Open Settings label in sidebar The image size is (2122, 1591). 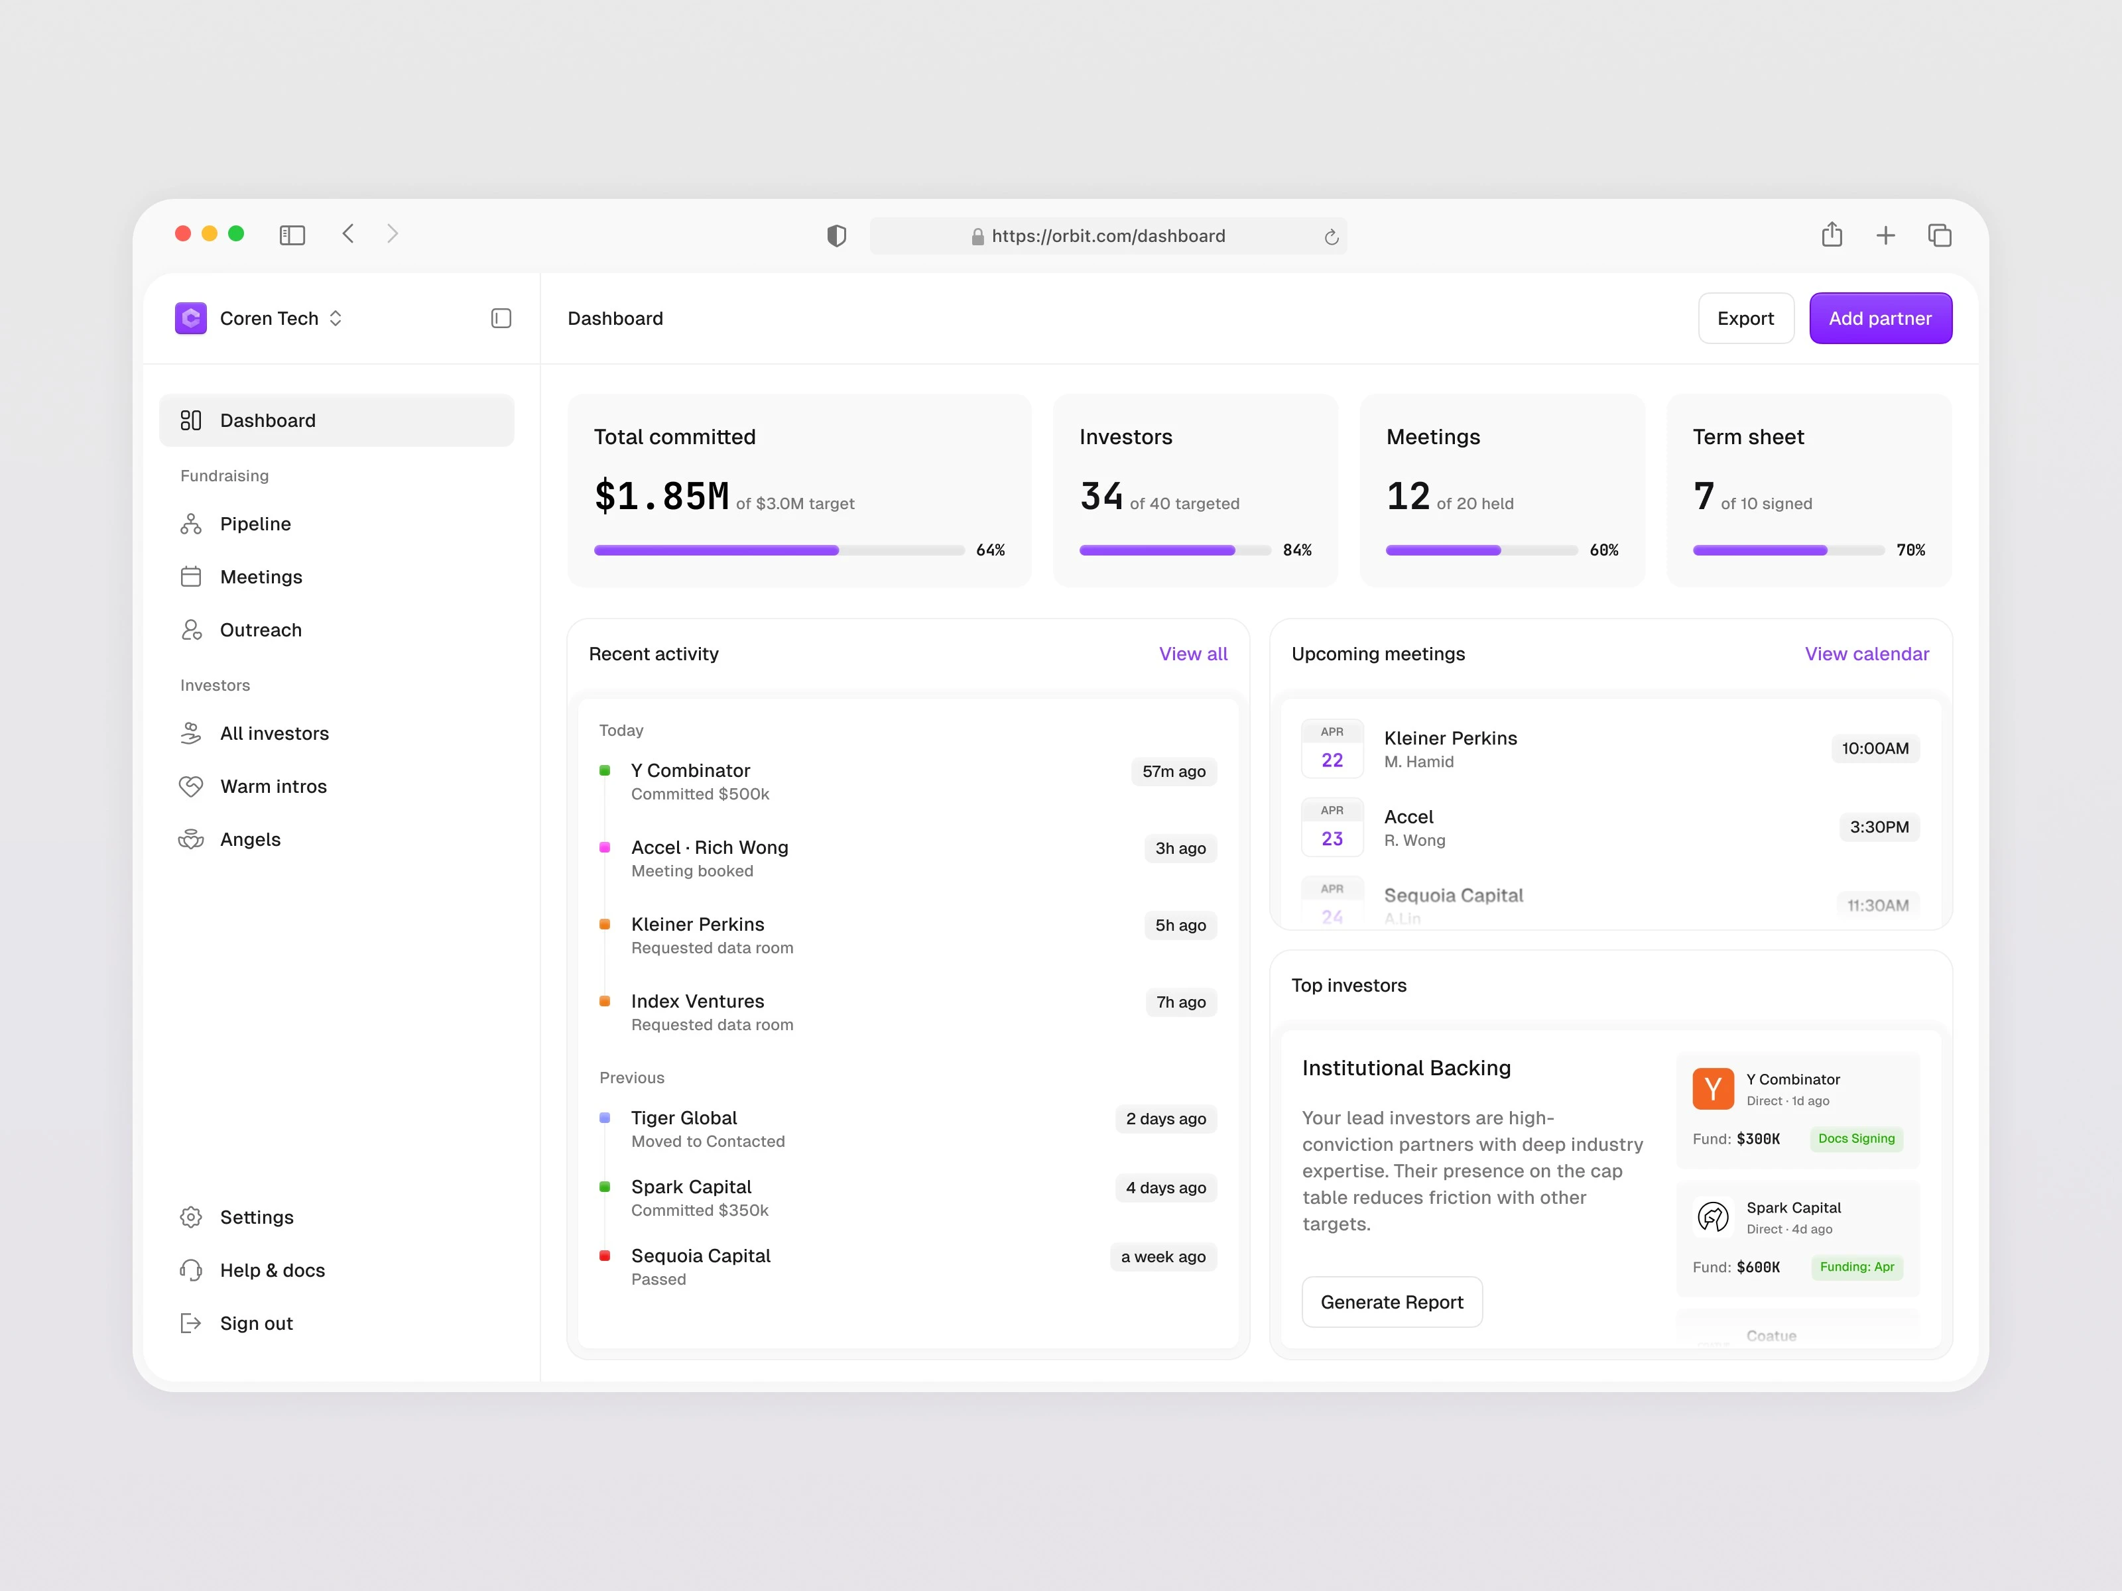(257, 1217)
